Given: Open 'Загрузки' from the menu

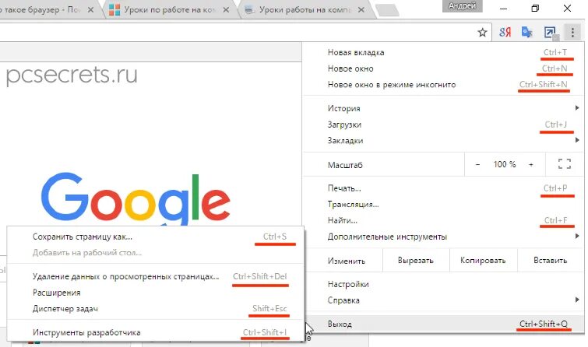Looking at the screenshot, I should 444,124.
